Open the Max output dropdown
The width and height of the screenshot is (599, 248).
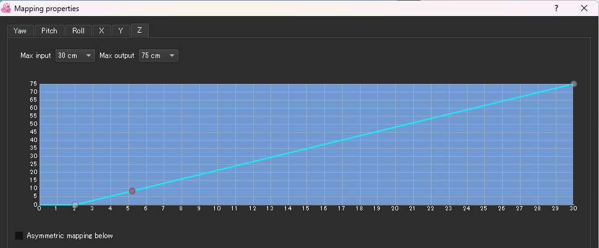(x=159, y=56)
